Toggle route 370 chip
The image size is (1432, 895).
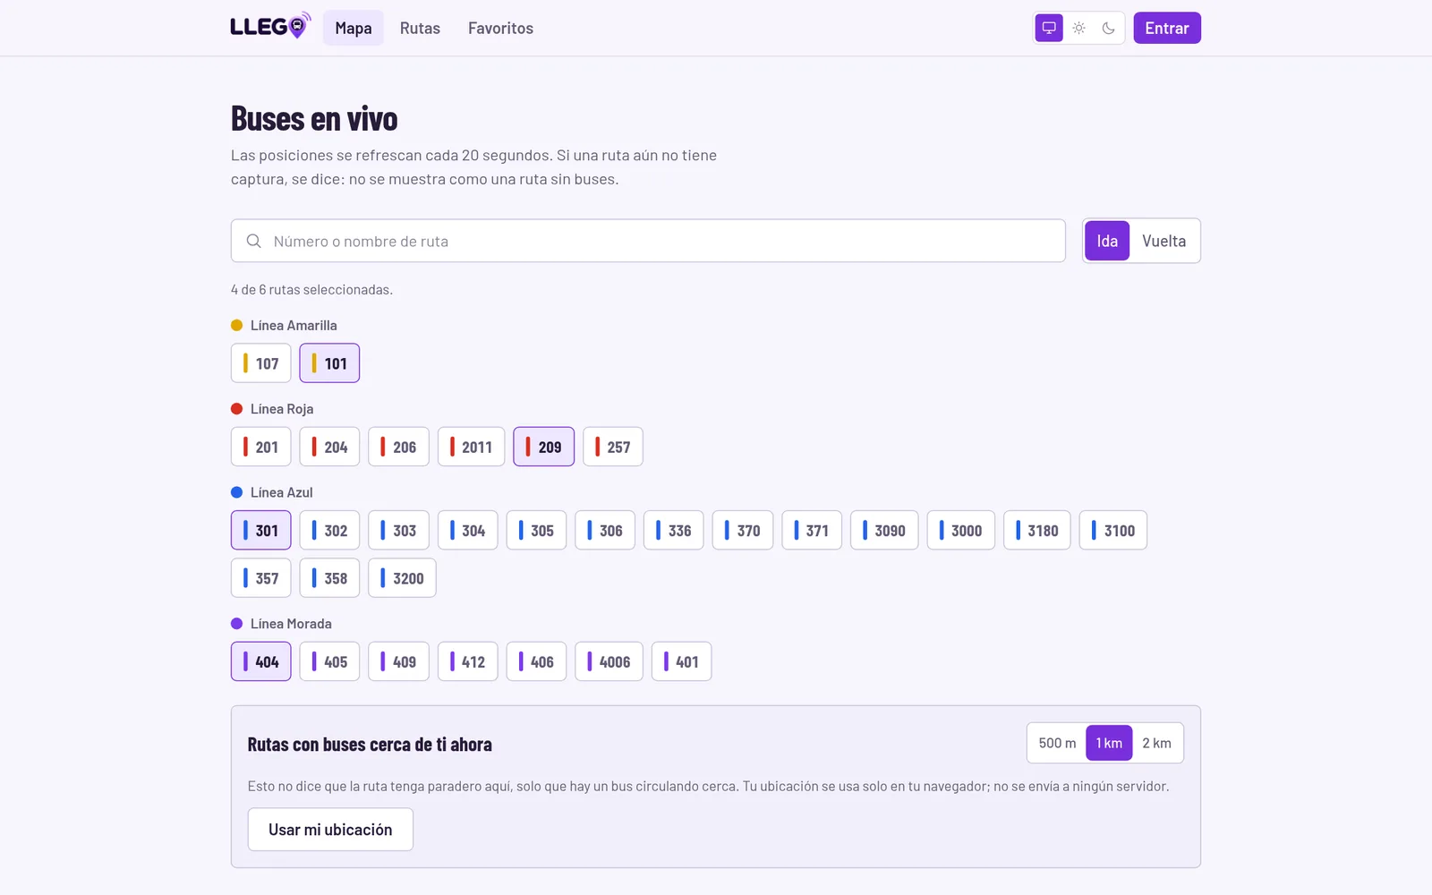[742, 530]
